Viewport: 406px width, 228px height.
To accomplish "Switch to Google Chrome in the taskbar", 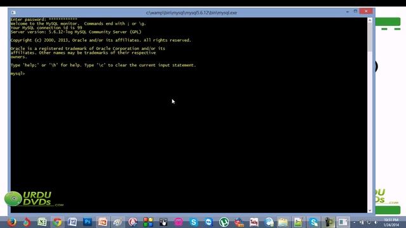I will click(57, 222).
